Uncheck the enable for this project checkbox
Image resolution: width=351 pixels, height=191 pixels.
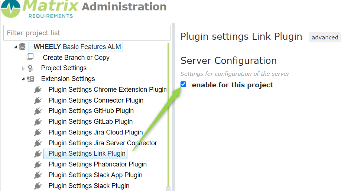tap(183, 84)
